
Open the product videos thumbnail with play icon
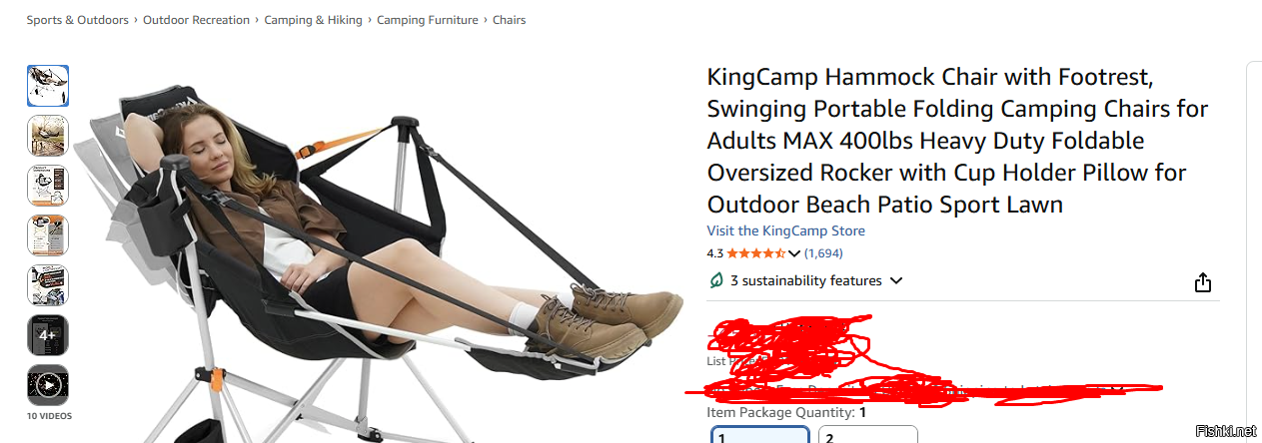click(48, 385)
